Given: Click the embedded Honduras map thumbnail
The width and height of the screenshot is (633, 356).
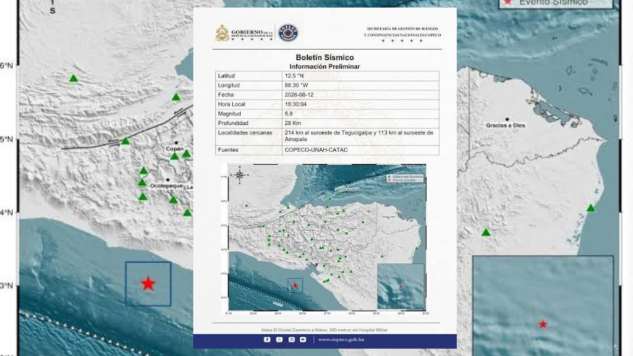Looking at the screenshot, I should coord(327,238).
